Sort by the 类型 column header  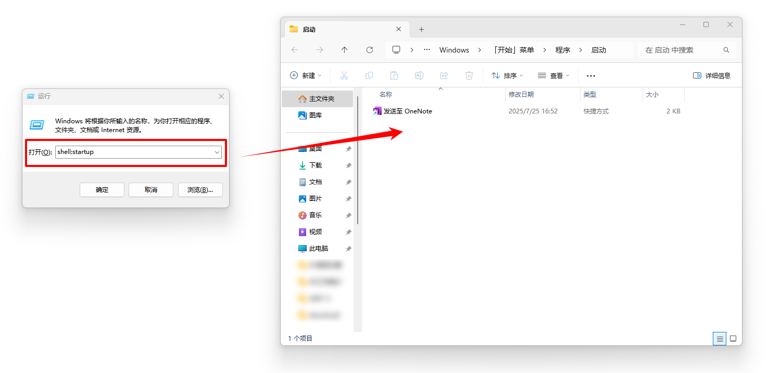[611, 95]
